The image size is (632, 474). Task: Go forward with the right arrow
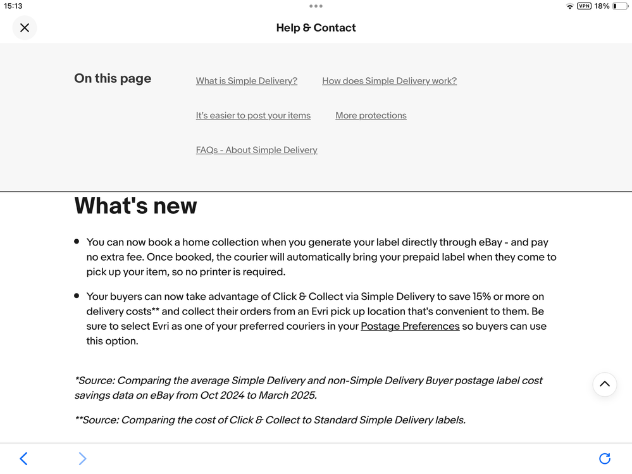click(82, 458)
